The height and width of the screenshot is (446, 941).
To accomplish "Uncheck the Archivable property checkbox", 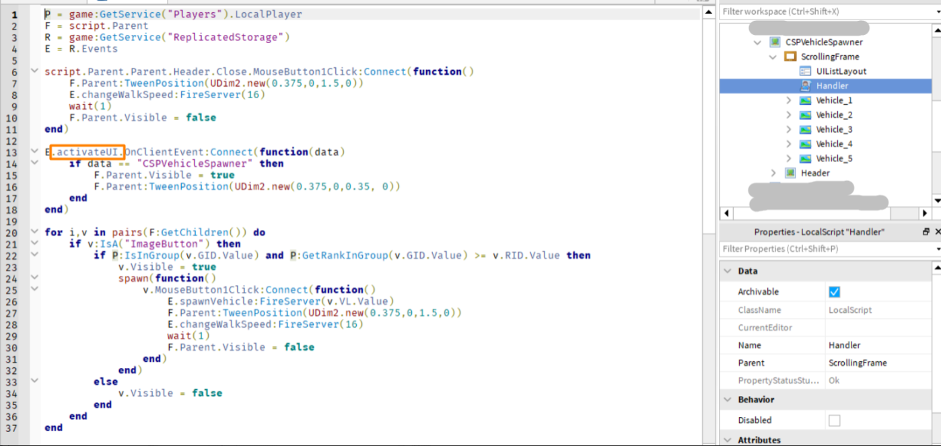I will [x=834, y=291].
